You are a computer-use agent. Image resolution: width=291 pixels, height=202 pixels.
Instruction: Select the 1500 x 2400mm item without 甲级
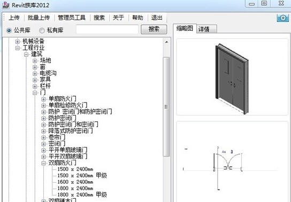click(x=75, y=169)
